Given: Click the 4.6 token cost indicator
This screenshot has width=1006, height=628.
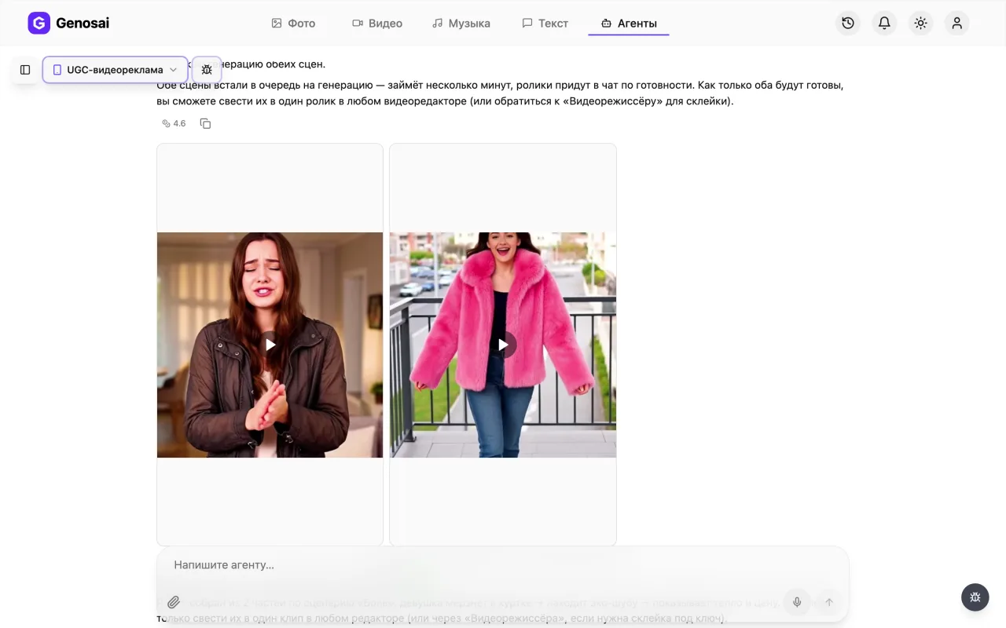Looking at the screenshot, I should pos(174,123).
